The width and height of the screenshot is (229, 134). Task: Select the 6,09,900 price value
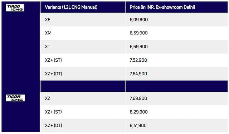coord(138,20)
